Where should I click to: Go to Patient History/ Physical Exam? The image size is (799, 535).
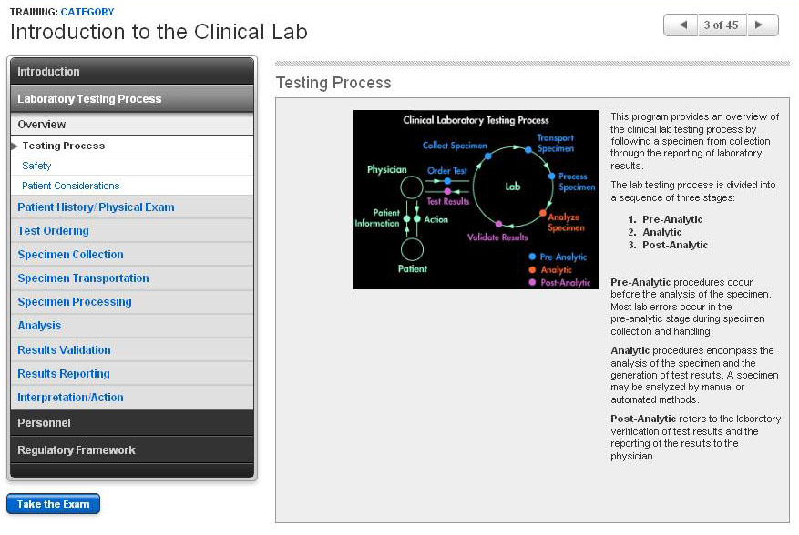point(96,207)
